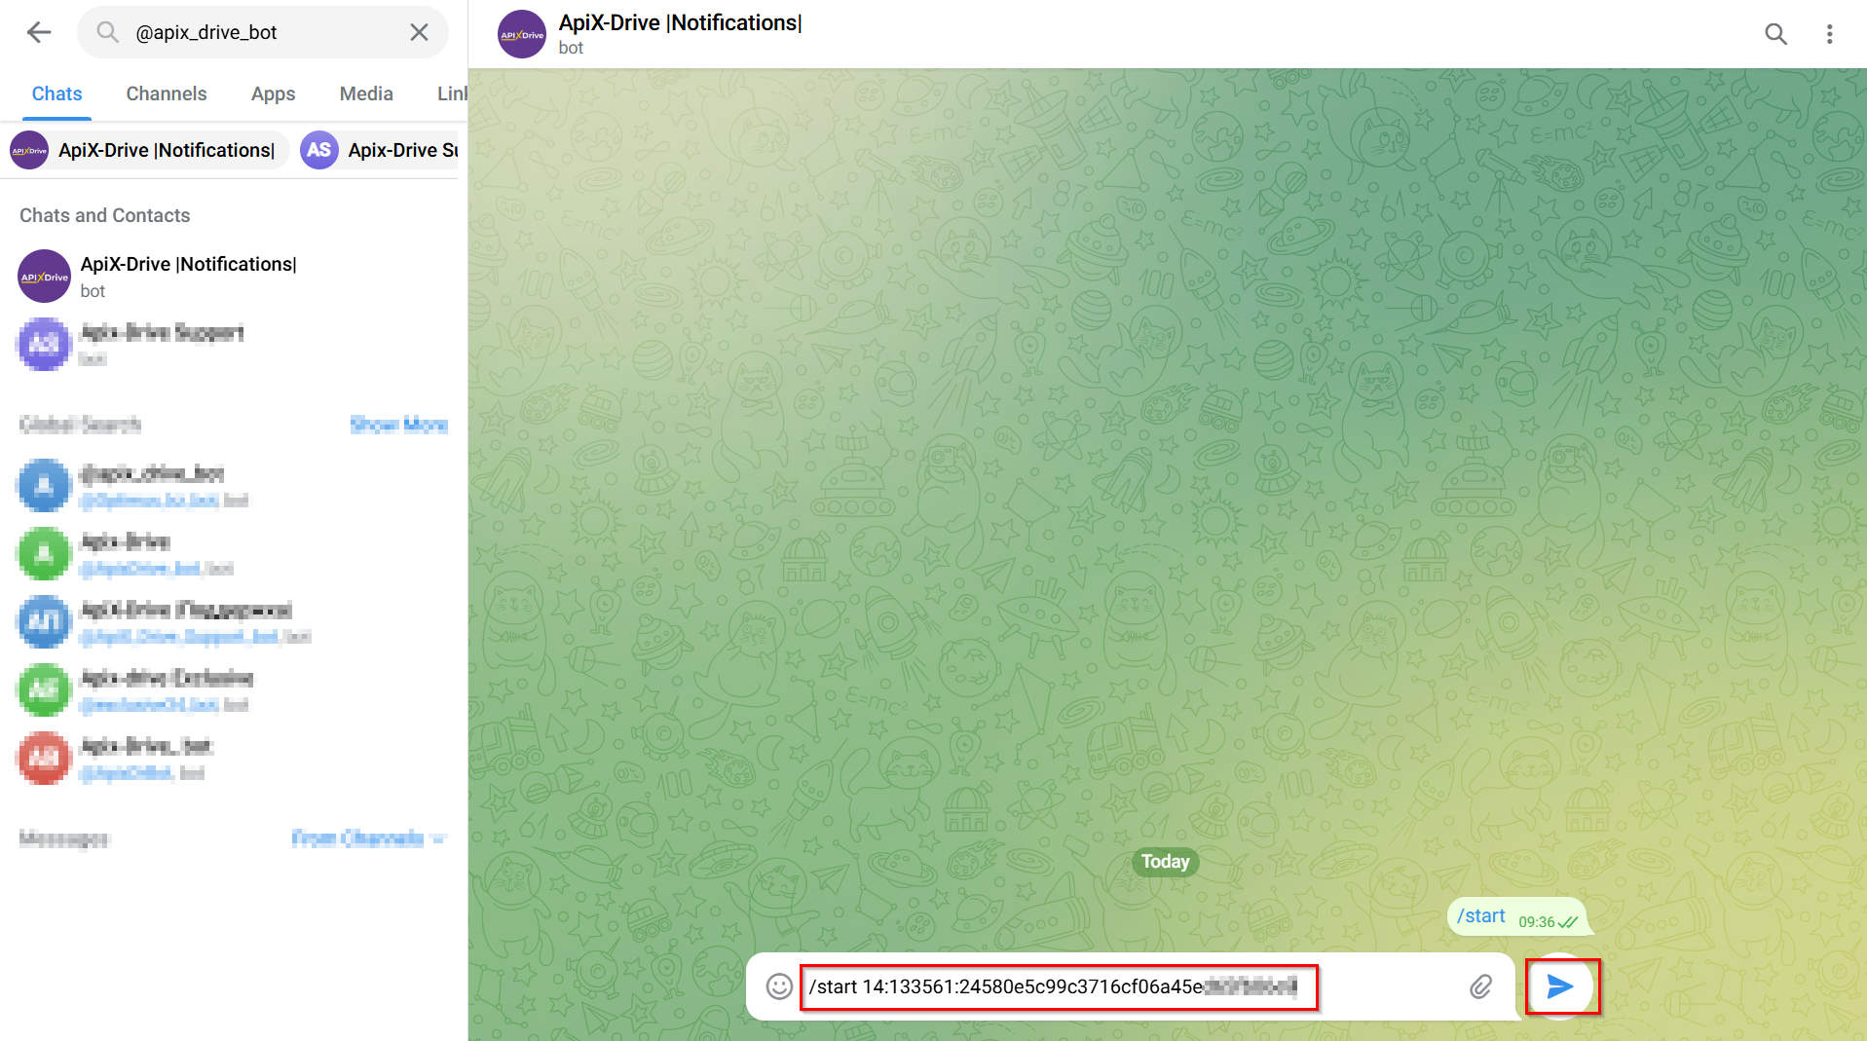Clear the @apix_drive_bot search text
The image size is (1867, 1041).
pyautogui.click(x=419, y=32)
